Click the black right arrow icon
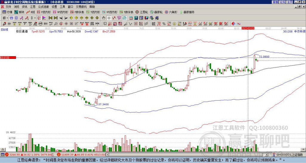306x163 pixels. [x=66, y=18]
